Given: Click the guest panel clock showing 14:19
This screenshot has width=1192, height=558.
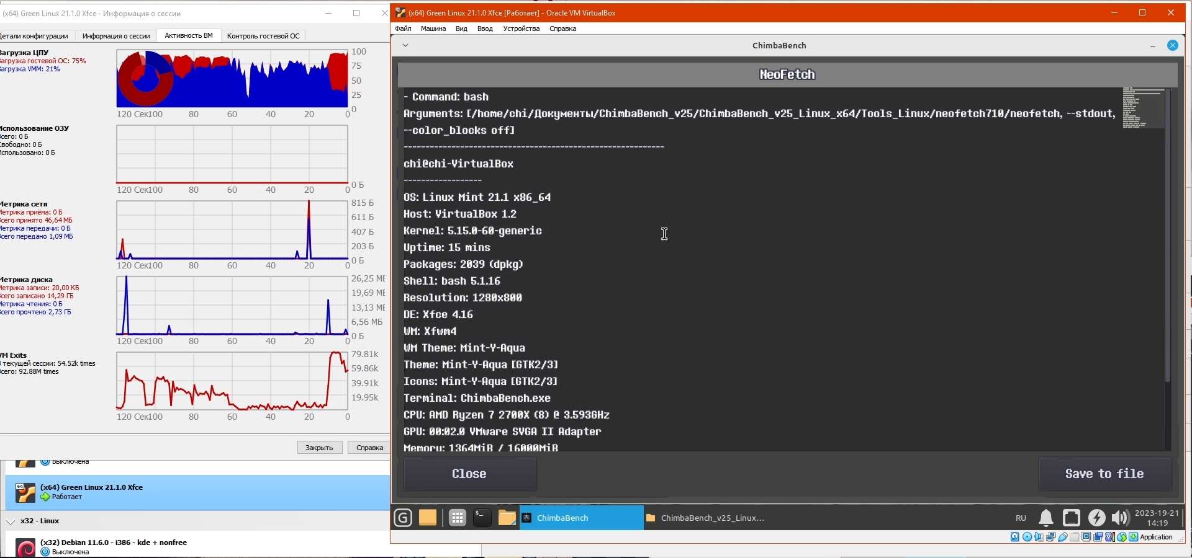Looking at the screenshot, I should (1157, 518).
